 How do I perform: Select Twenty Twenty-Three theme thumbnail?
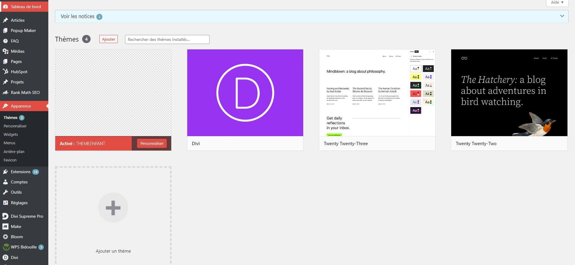point(377,93)
